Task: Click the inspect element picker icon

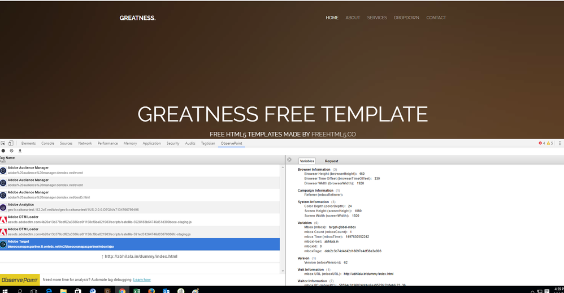Action: point(3,144)
